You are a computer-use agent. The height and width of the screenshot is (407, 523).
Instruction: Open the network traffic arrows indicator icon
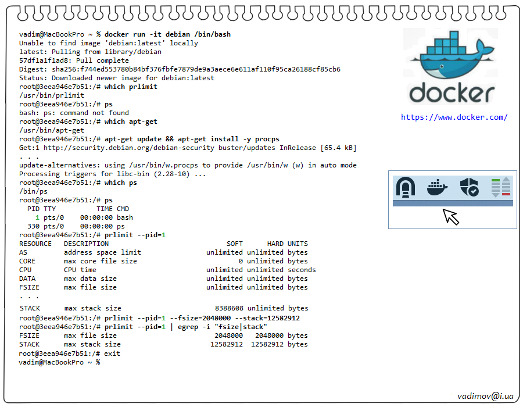500,187
